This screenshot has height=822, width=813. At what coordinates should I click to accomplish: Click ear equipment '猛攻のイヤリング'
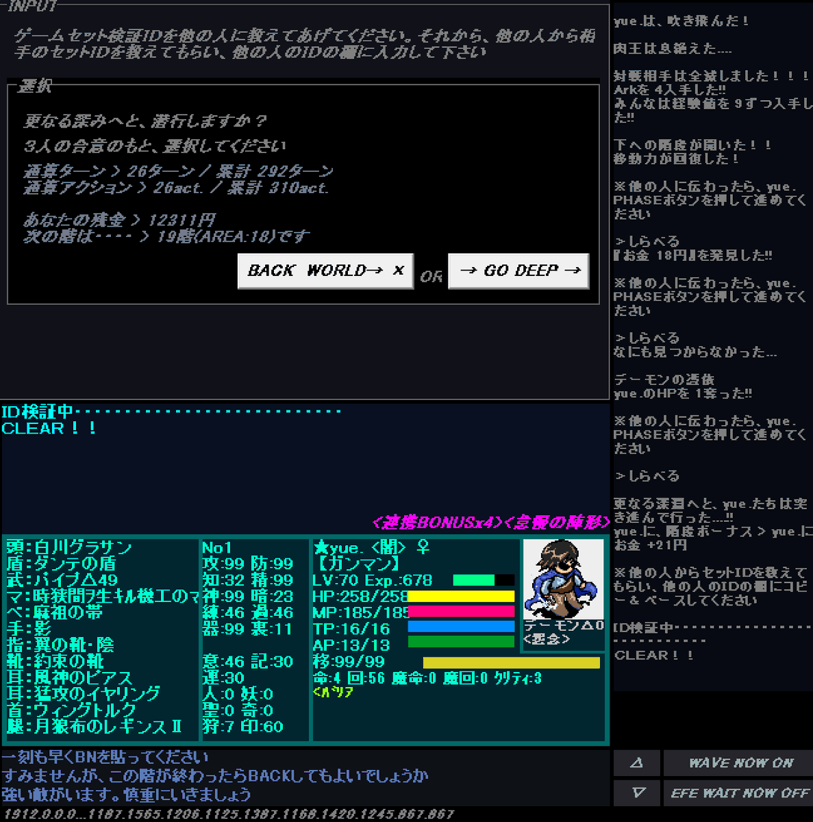pos(84,694)
